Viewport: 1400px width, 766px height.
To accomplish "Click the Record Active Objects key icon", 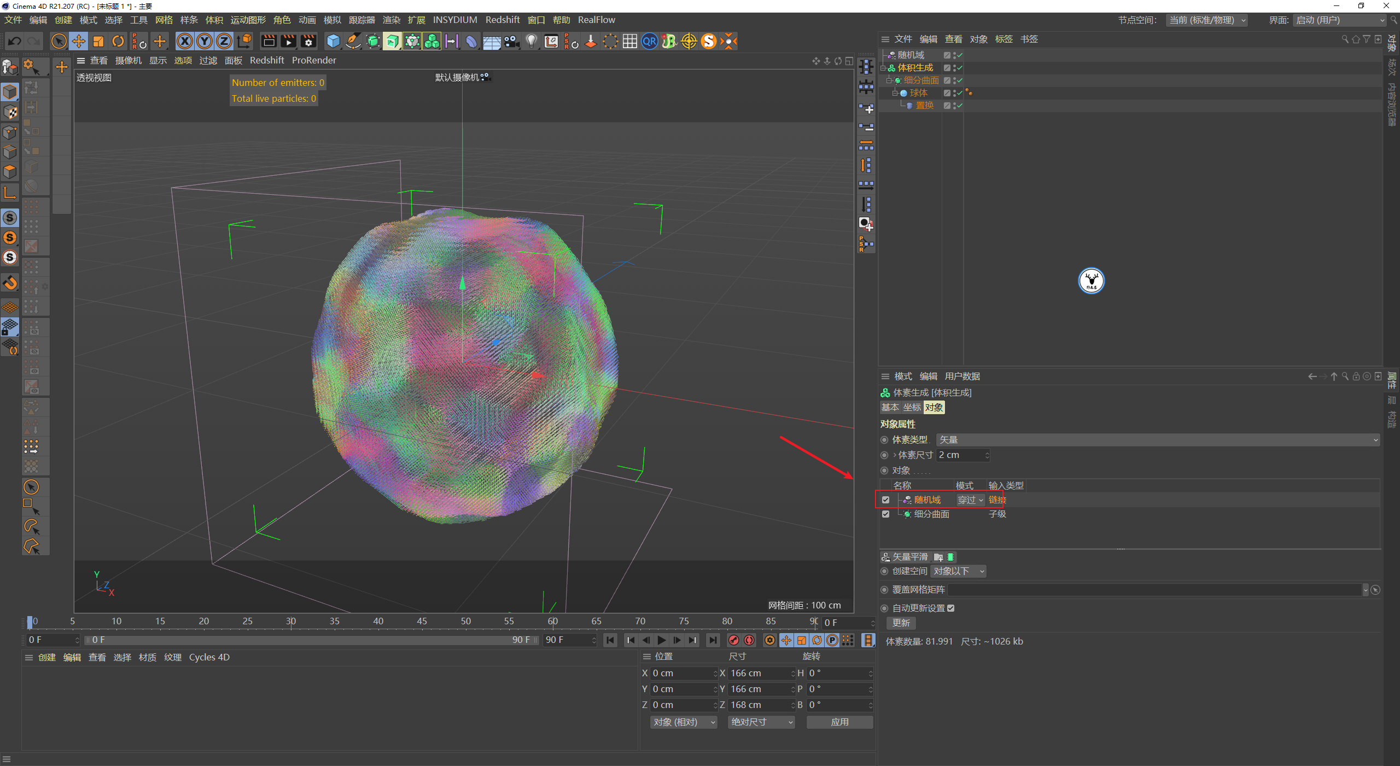I will pos(734,640).
